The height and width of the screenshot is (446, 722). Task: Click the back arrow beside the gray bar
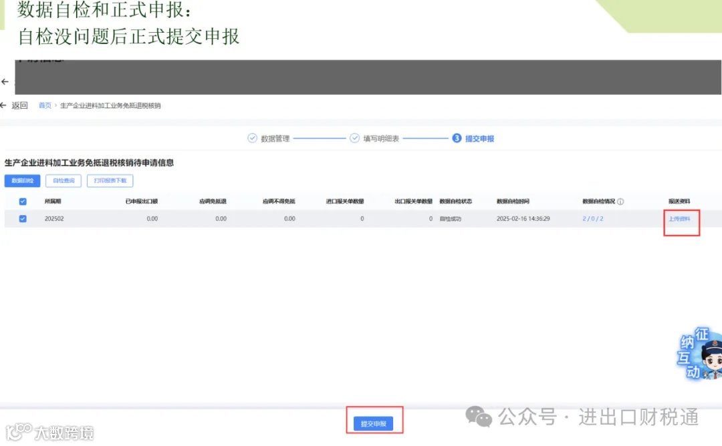[x=5, y=82]
